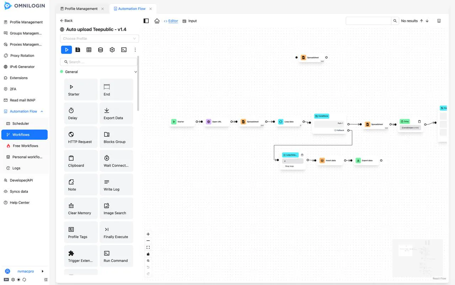Select the Open URL node on canvas
Viewport: 455px width, 285px height.
click(216, 122)
